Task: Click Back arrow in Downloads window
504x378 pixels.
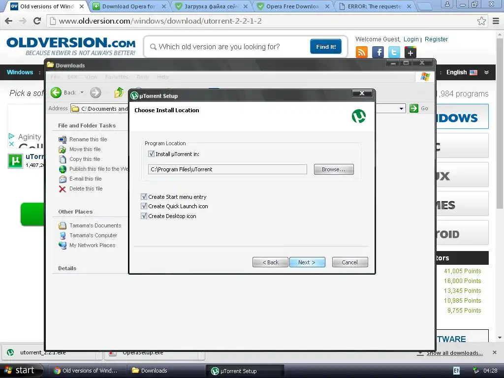Action: (56, 93)
